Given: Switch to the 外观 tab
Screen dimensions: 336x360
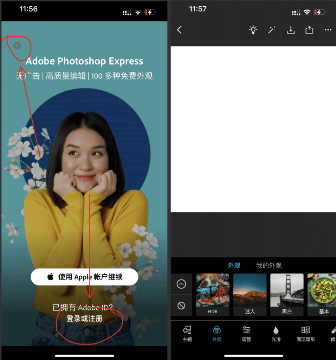Looking at the screenshot, I should tap(234, 266).
